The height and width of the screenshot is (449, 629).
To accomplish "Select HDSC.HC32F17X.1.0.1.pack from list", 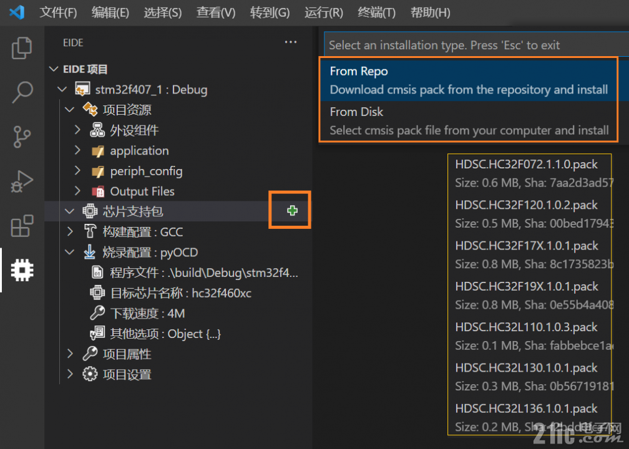I will pos(530,254).
